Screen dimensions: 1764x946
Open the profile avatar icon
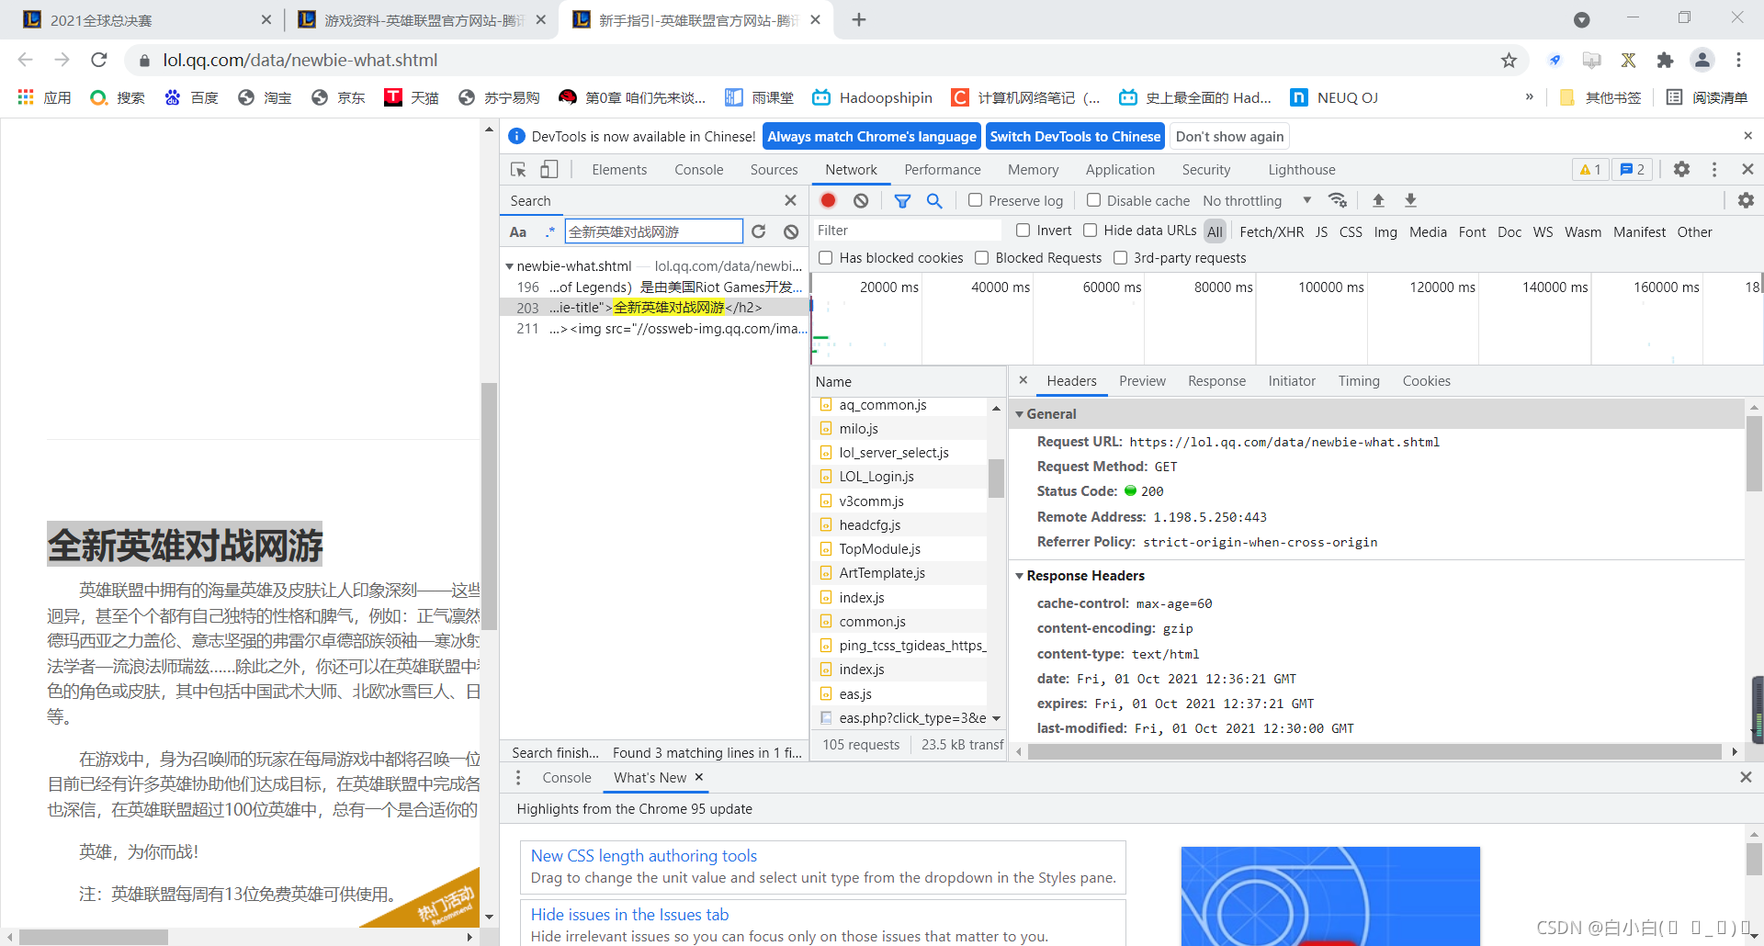pos(1702,60)
